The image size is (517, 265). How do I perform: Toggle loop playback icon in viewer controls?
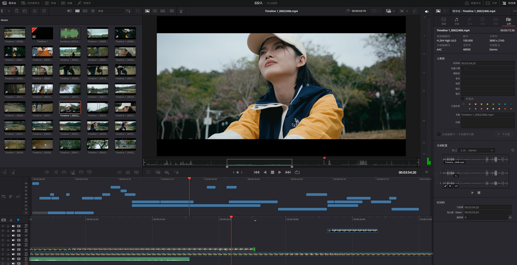point(297,172)
